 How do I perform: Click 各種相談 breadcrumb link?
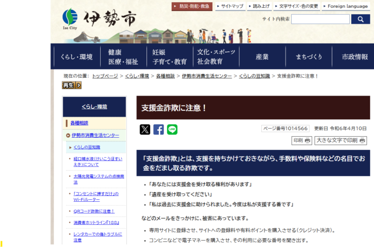point(165,76)
